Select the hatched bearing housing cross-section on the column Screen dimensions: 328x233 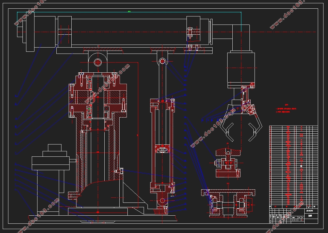click(98, 95)
